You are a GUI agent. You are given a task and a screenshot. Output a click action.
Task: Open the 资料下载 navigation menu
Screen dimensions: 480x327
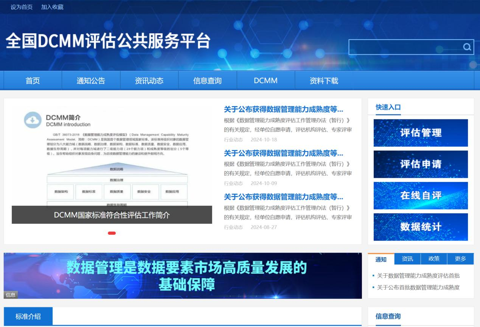point(324,80)
